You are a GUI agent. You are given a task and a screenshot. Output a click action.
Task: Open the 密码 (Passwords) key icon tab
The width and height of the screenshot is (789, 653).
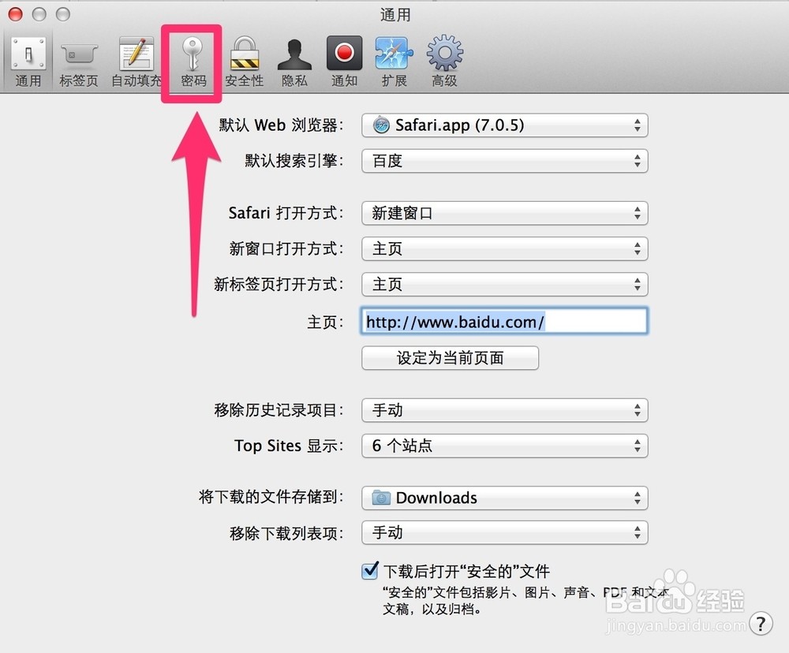coord(193,62)
